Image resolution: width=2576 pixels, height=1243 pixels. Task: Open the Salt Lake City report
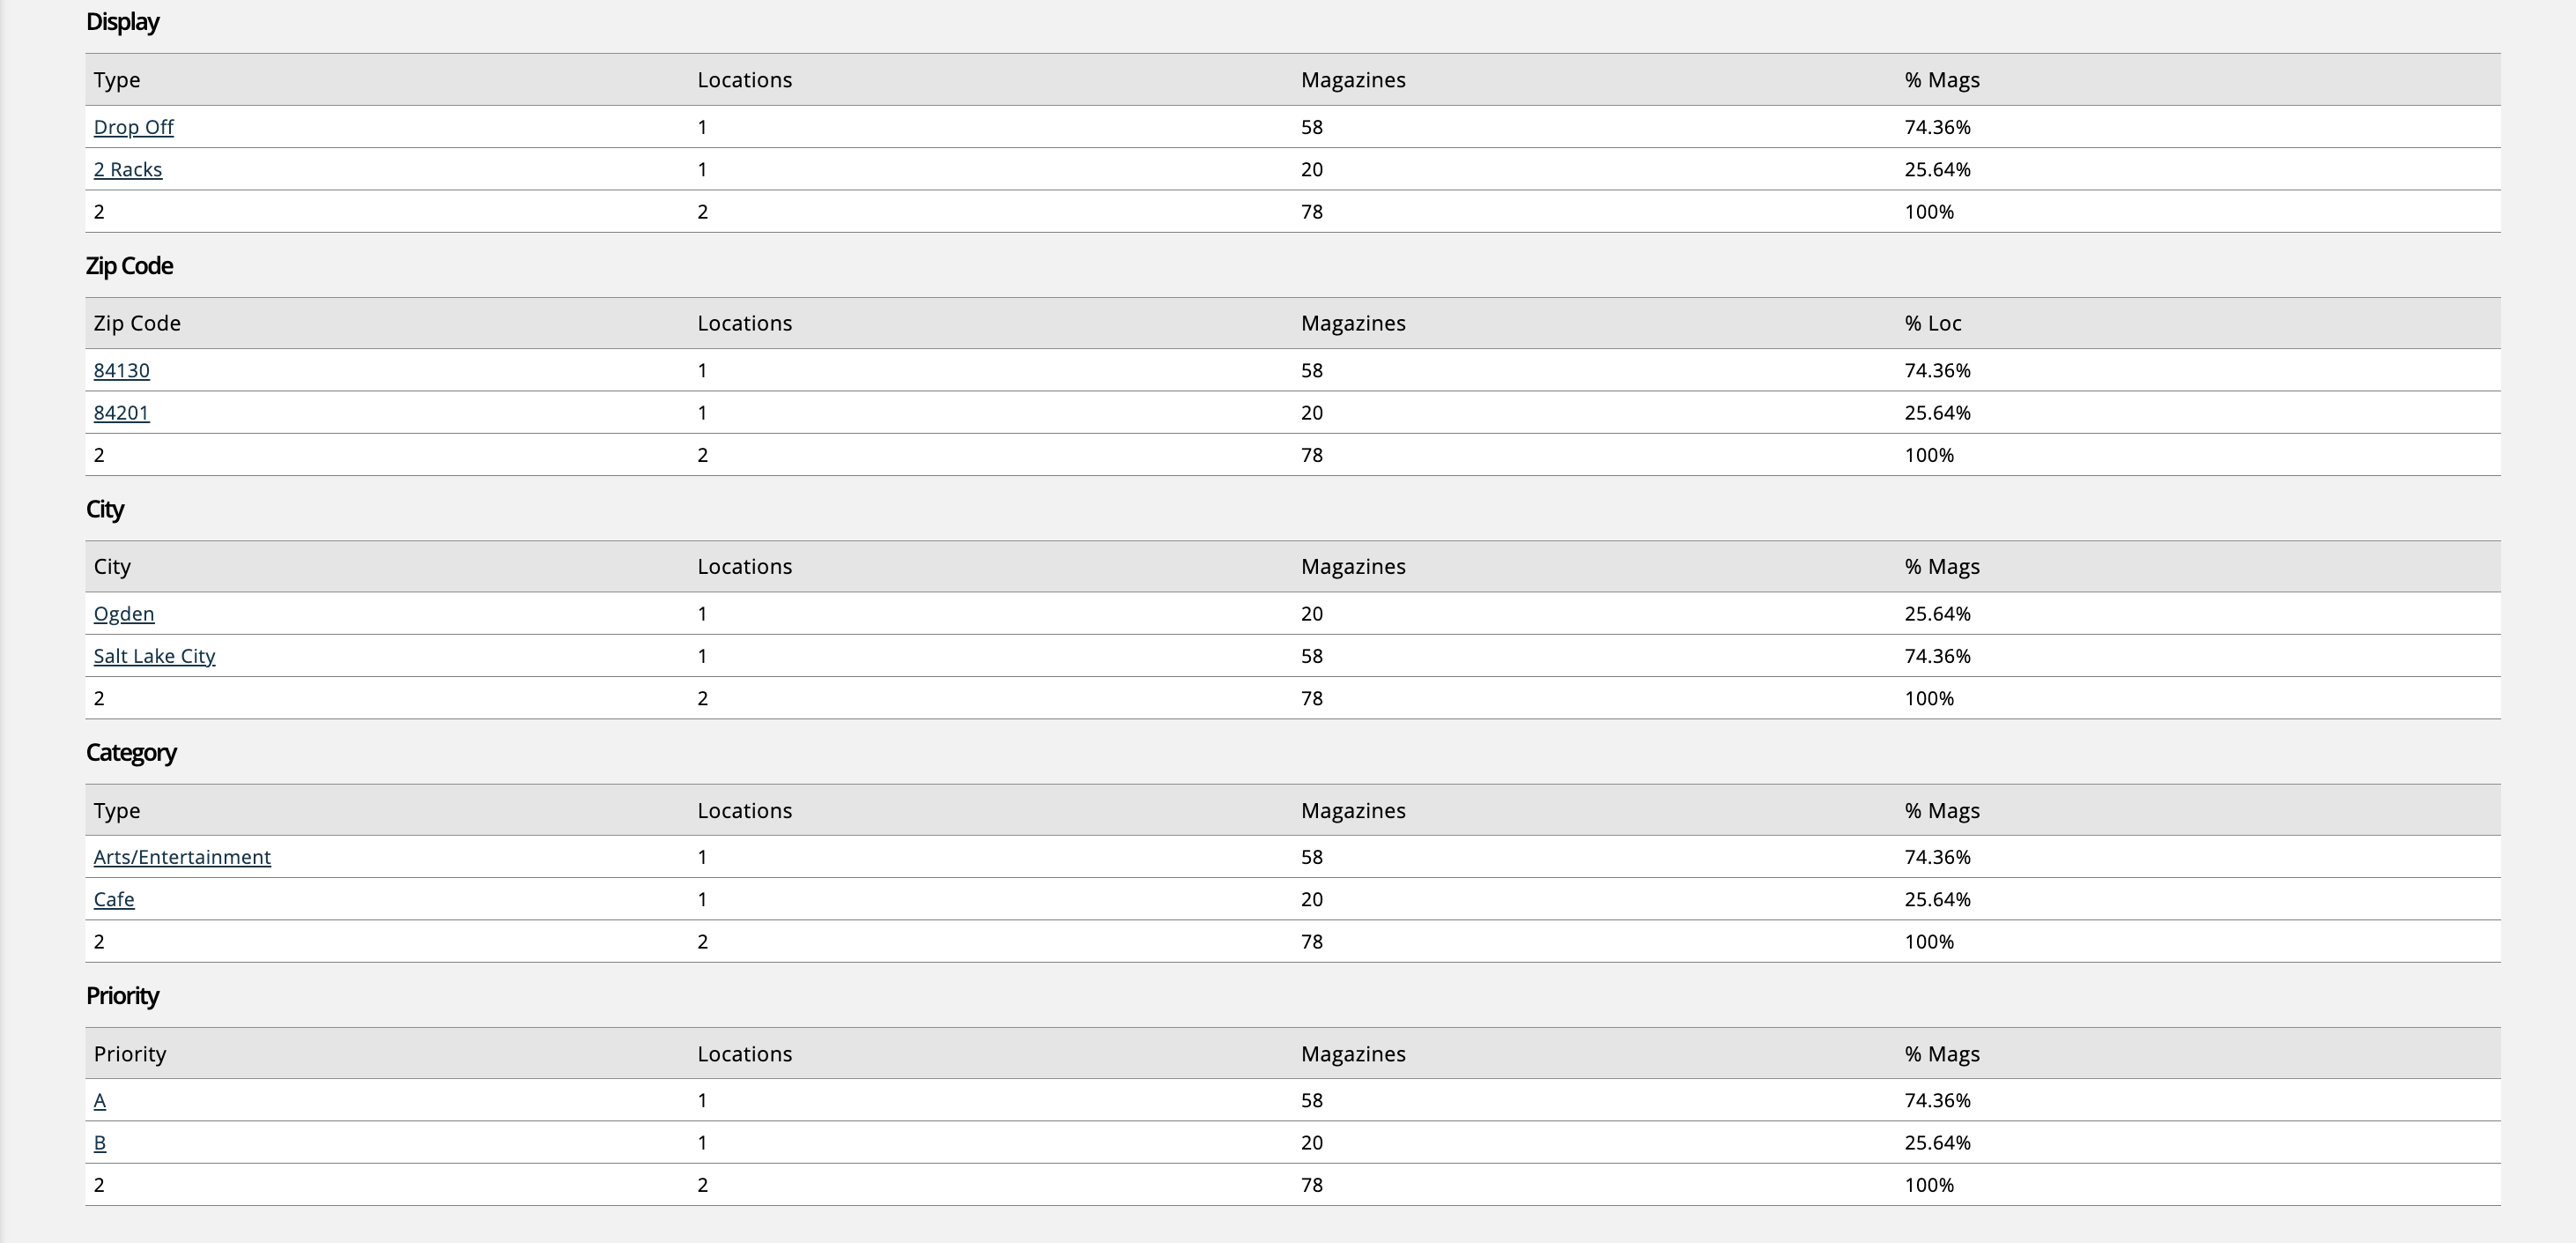pos(154,656)
